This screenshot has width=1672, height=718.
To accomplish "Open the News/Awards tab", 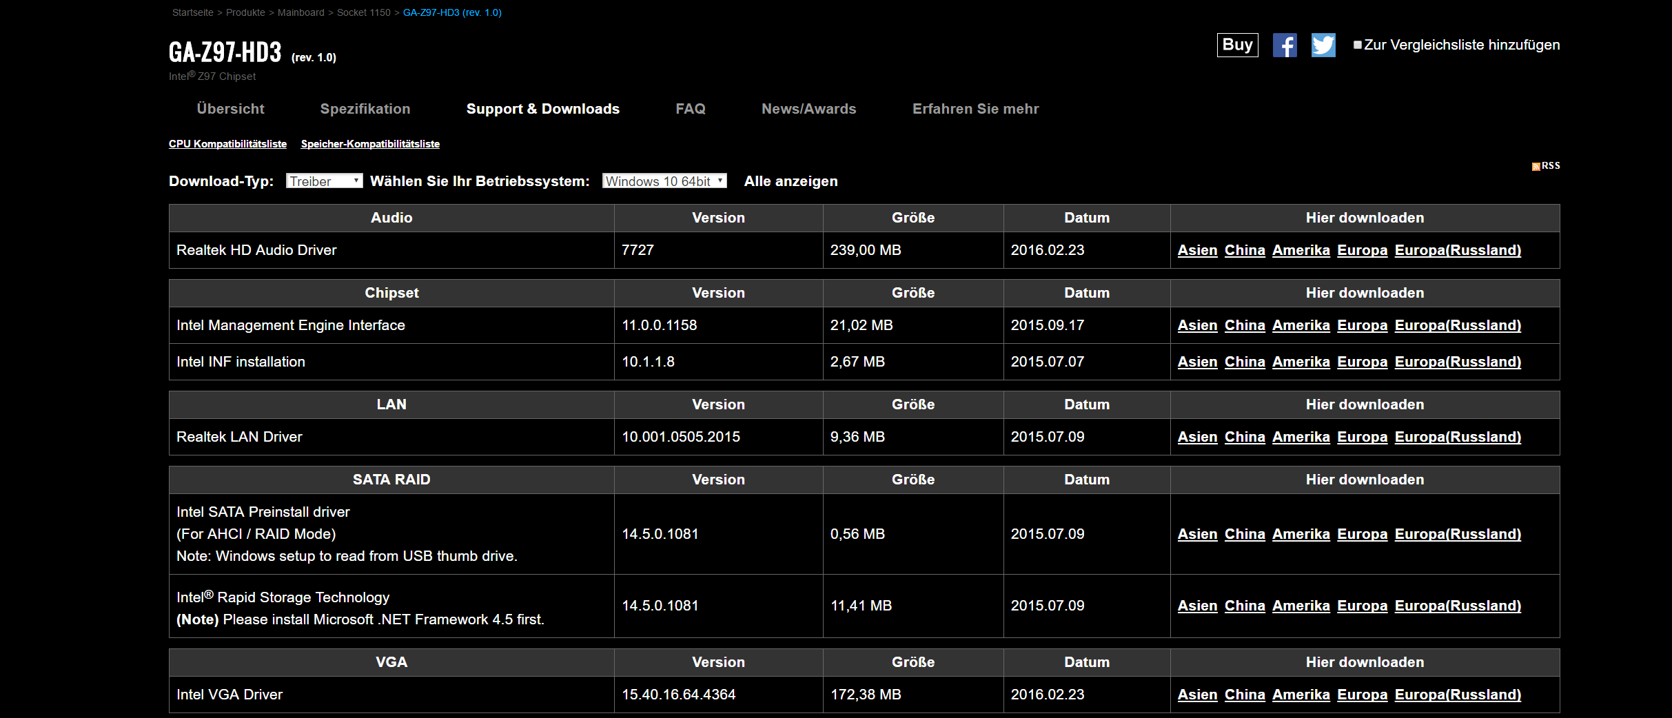I will click(809, 109).
